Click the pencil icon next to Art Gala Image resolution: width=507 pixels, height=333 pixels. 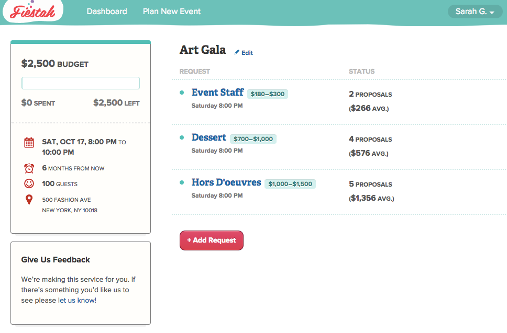[x=237, y=52]
